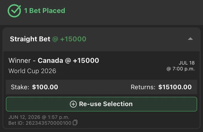Click the Returns label
Viewport: 203px width, 132px height.
(x=143, y=87)
